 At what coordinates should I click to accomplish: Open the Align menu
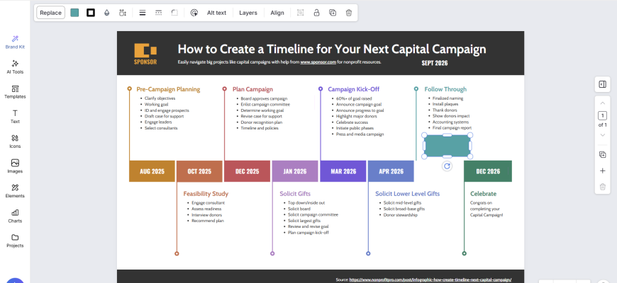point(277,13)
